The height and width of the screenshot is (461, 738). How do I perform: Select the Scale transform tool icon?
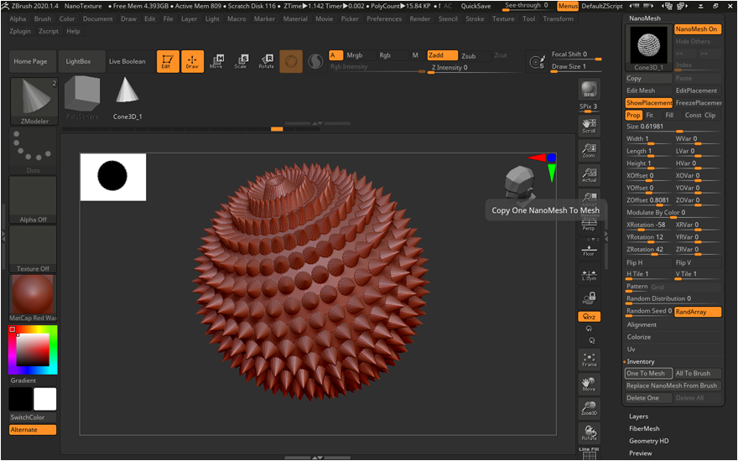tap(242, 61)
